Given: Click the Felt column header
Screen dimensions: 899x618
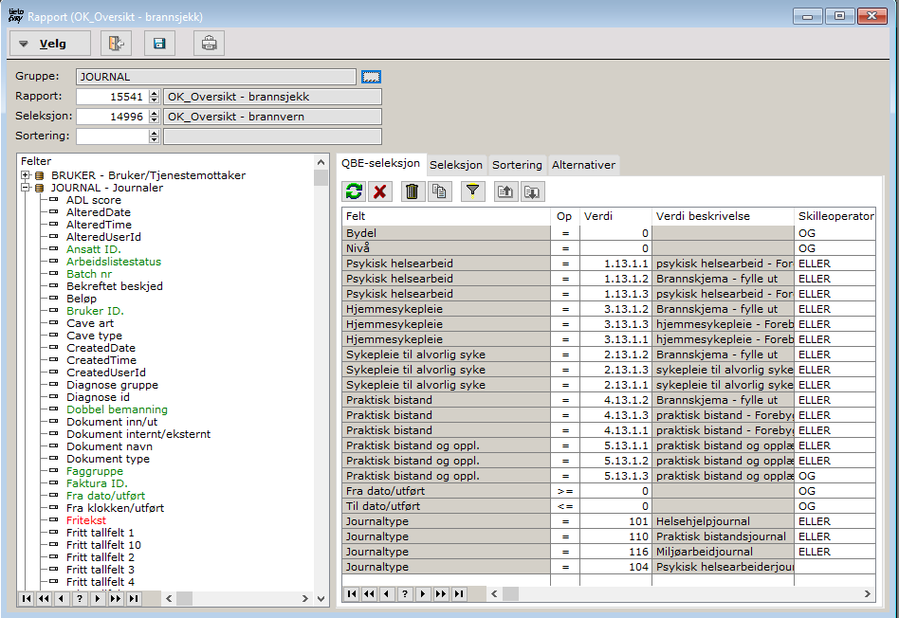Looking at the screenshot, I should click(x=446, y=216).
